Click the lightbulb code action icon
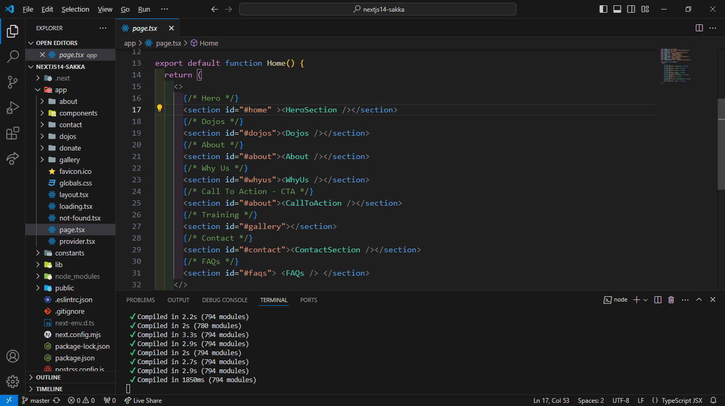The image size is (725, 406). click(159, 108)
